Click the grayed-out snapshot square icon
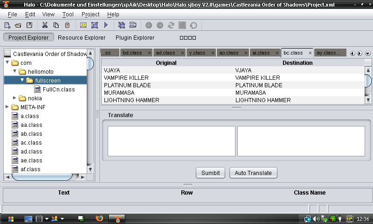This screenshot has height=224, width=373. (182, 25)
